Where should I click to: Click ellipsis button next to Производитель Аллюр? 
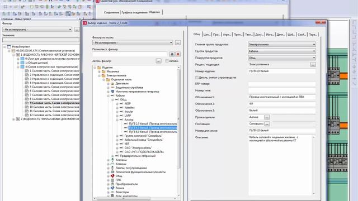coord(267,117)
